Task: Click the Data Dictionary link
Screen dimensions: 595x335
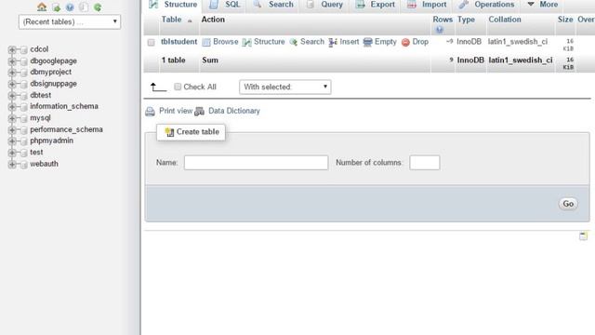Action: 234,111
